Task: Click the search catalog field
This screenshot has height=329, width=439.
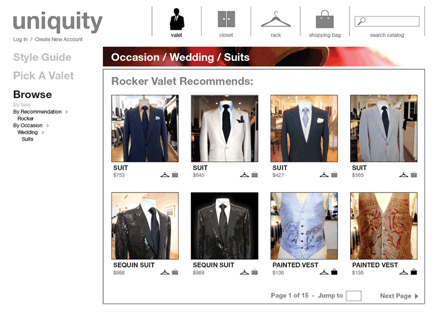Action: pyautogui.click(x=387, y=21)
